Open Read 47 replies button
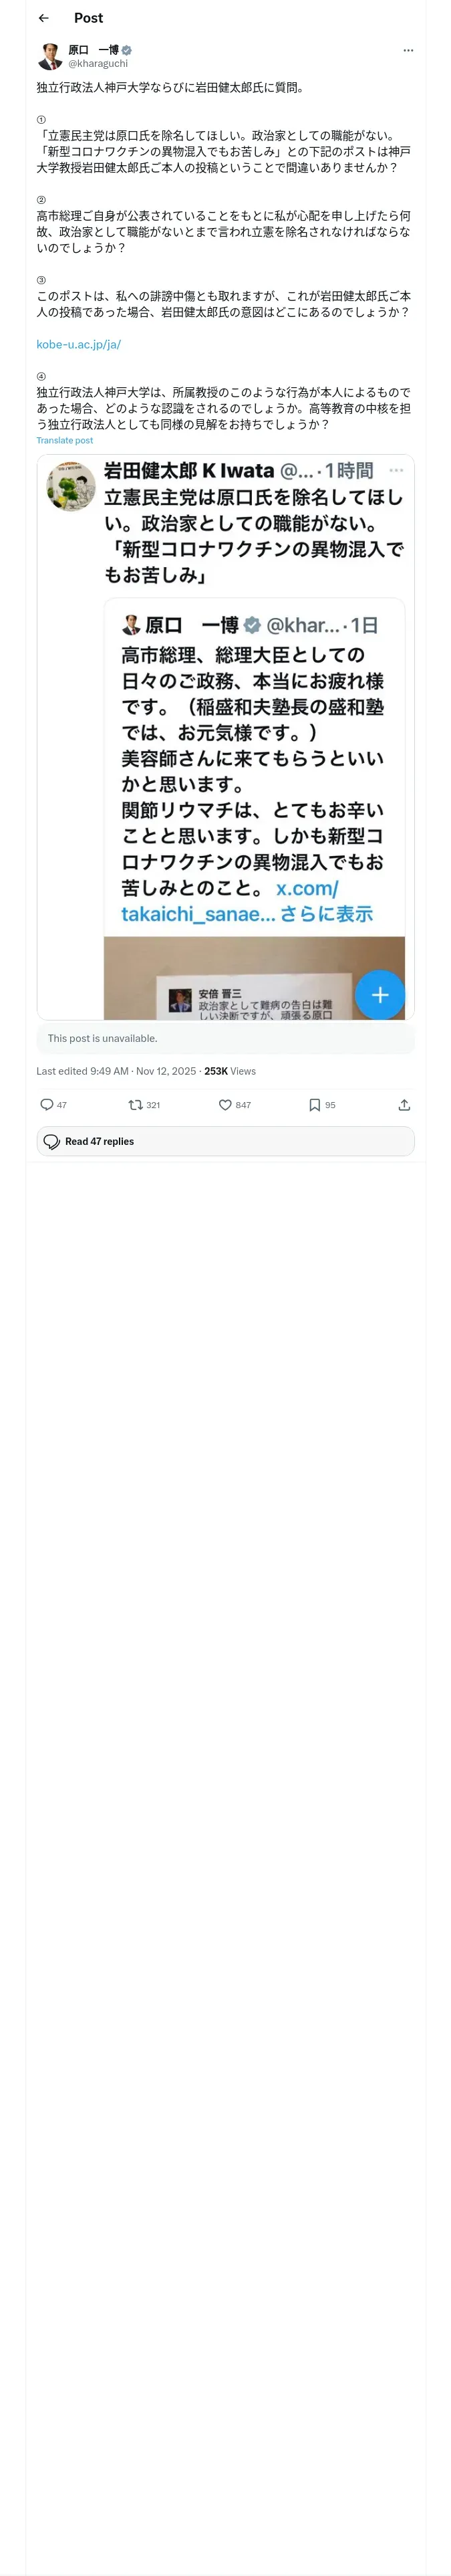451x2576 pixels. tap(225, 1141)
